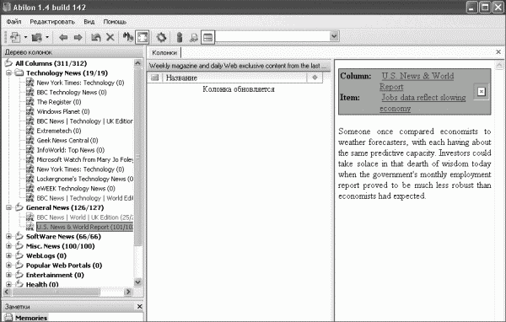Select BBC News World UK Edition feed
This screenshot has width=506, height=322.
pyautogui.click(x=84, y=217)
